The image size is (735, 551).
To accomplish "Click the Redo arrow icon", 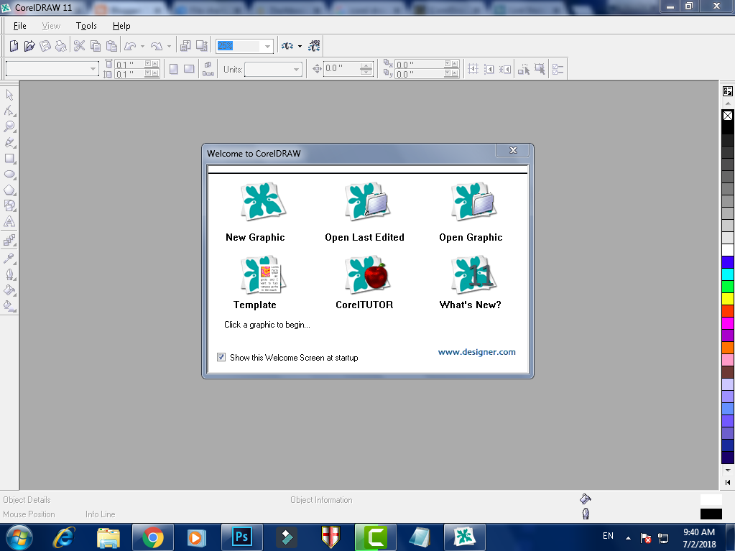I will pyautogui.click(x=157, y=45).
